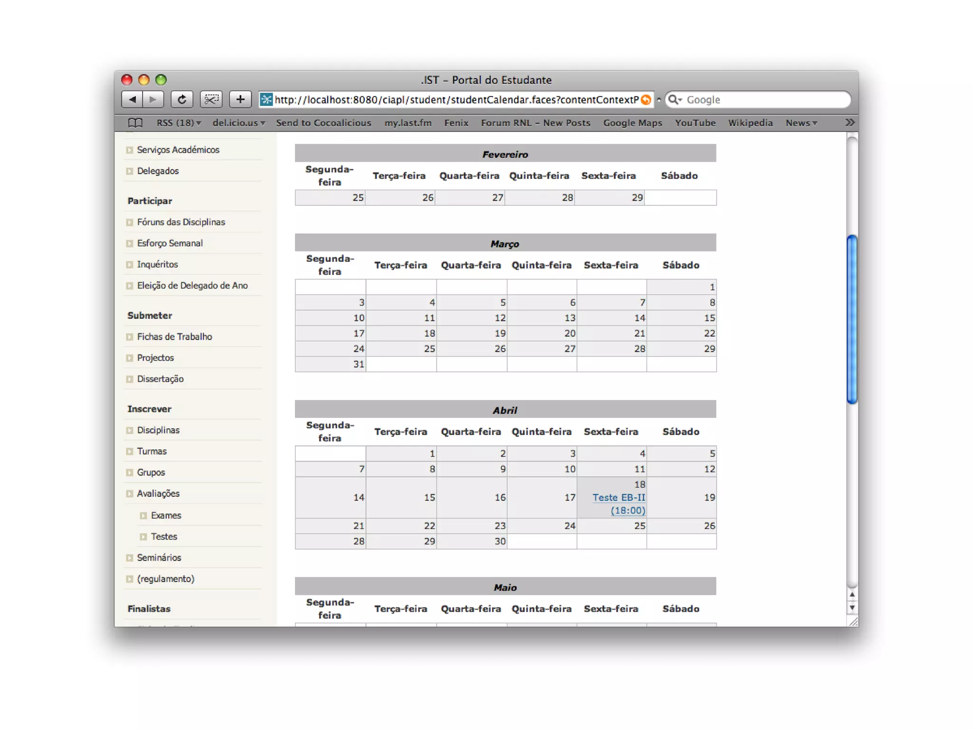The image size is (973, 730).
Task: Click the browser back arrow button
Action: click(133, 99)
